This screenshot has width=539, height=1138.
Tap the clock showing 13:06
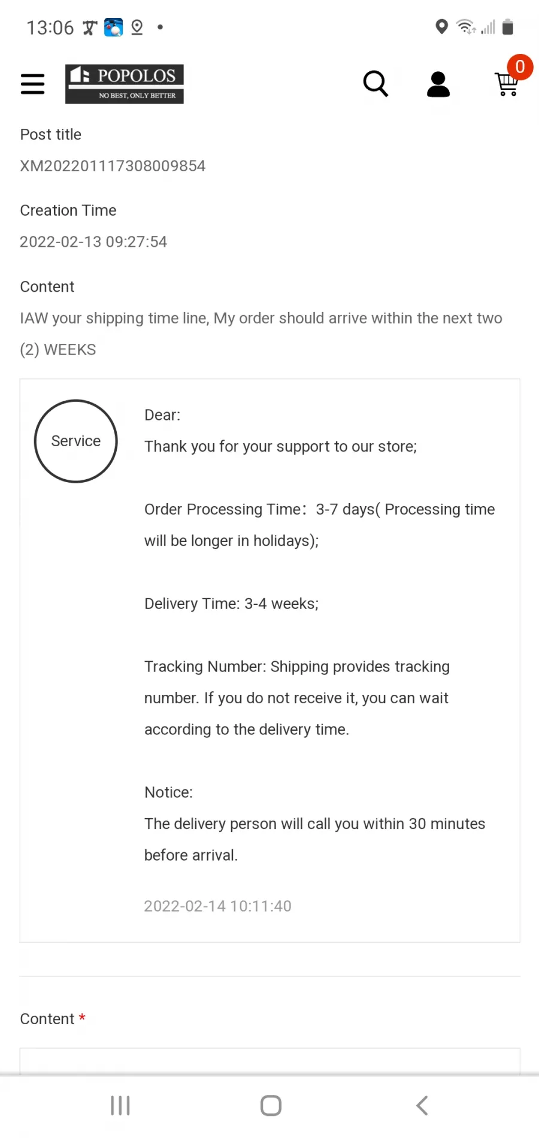[50, 28]
